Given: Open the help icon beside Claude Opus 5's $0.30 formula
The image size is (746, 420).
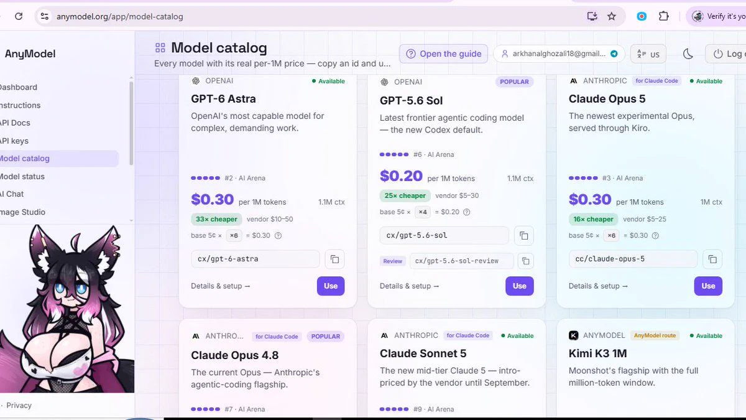Looking at the screenshot, I should click(656, 236).
